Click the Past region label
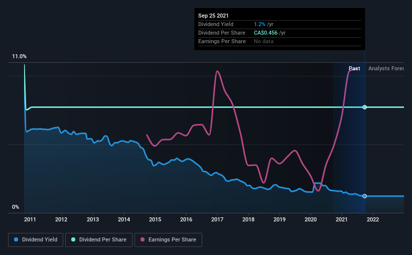The image size is (412, 255). click(x=354, y=68)
